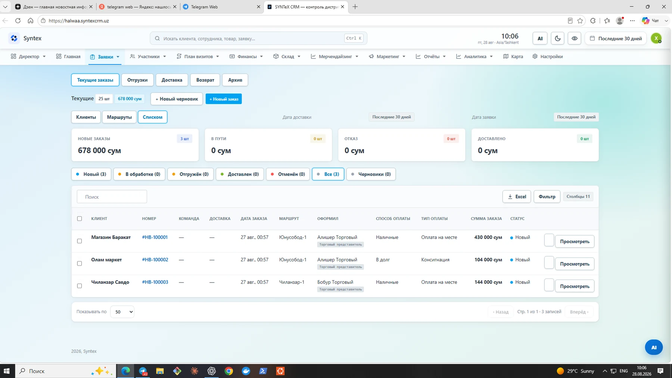Open the browser extensions puzzle icon
This screenshot has height=378, width=672.
[593, 21]
